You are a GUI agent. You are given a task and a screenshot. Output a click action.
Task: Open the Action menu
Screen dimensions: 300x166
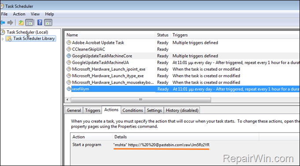click(x=19, y=14)
